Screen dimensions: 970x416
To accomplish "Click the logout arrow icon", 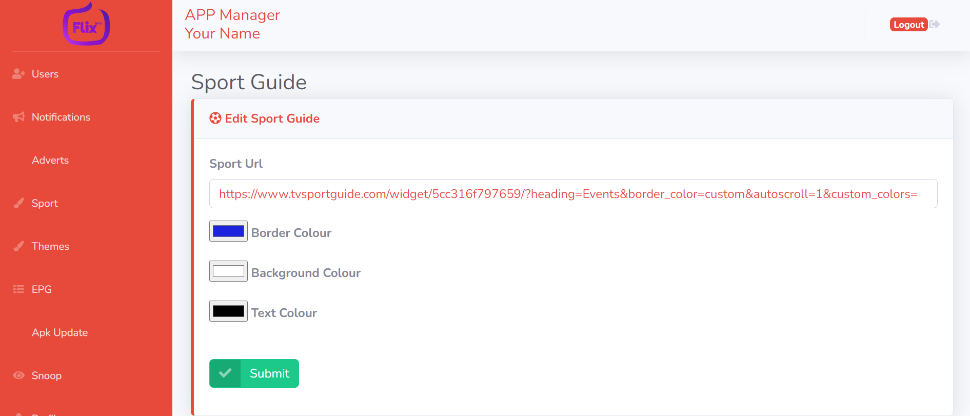I will click(935, 25).
